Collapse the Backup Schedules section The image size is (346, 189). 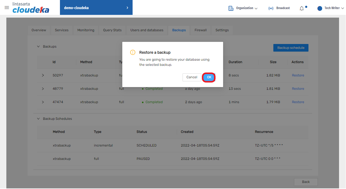pyautogui.click(x=38, y=119)
